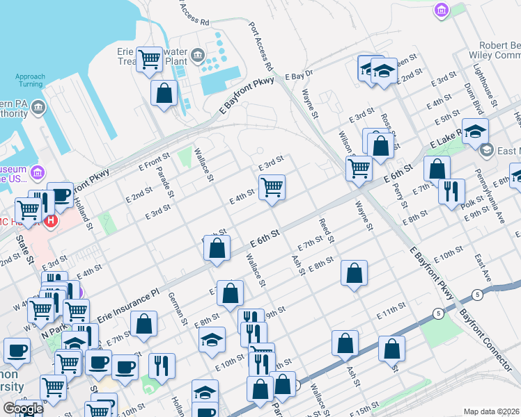
Task: Open the coffee cup marker near E Bayfront Pkwy west
Action: [x=63, y=196]
